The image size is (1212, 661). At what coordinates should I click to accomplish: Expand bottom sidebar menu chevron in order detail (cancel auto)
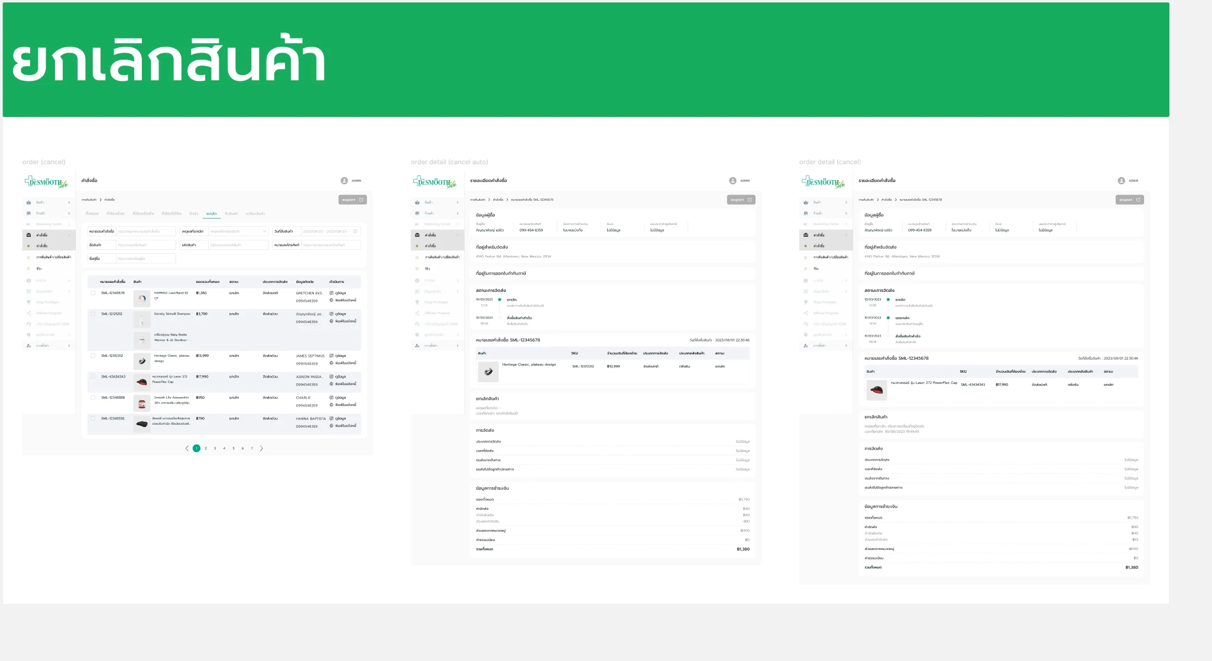tap(457, 346)
